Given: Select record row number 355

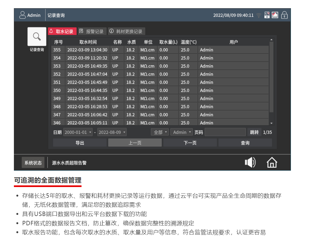Looking at the screenshot, I should [160, 50].
